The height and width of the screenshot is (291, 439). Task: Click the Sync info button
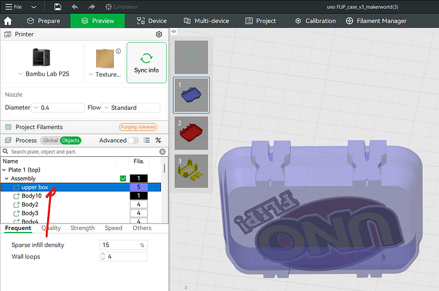146,63
